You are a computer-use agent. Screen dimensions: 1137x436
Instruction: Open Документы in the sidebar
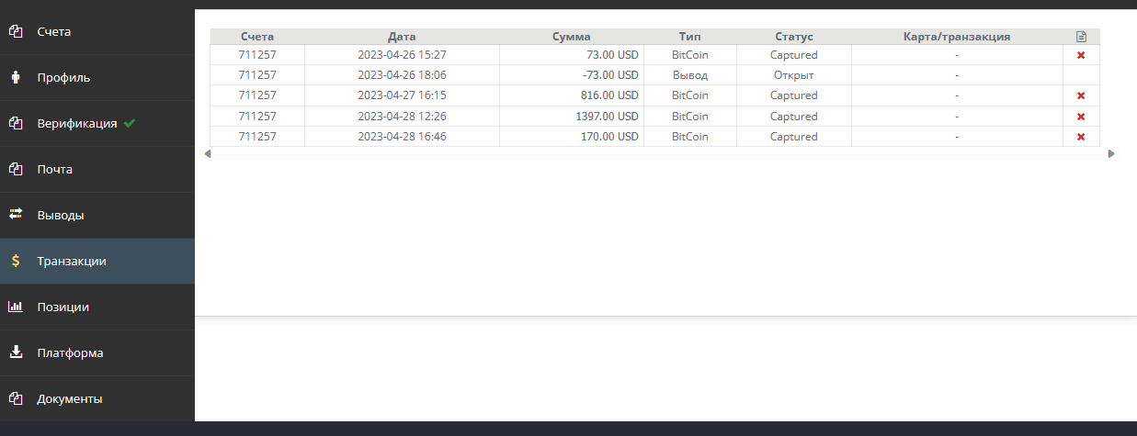point(70,399)
